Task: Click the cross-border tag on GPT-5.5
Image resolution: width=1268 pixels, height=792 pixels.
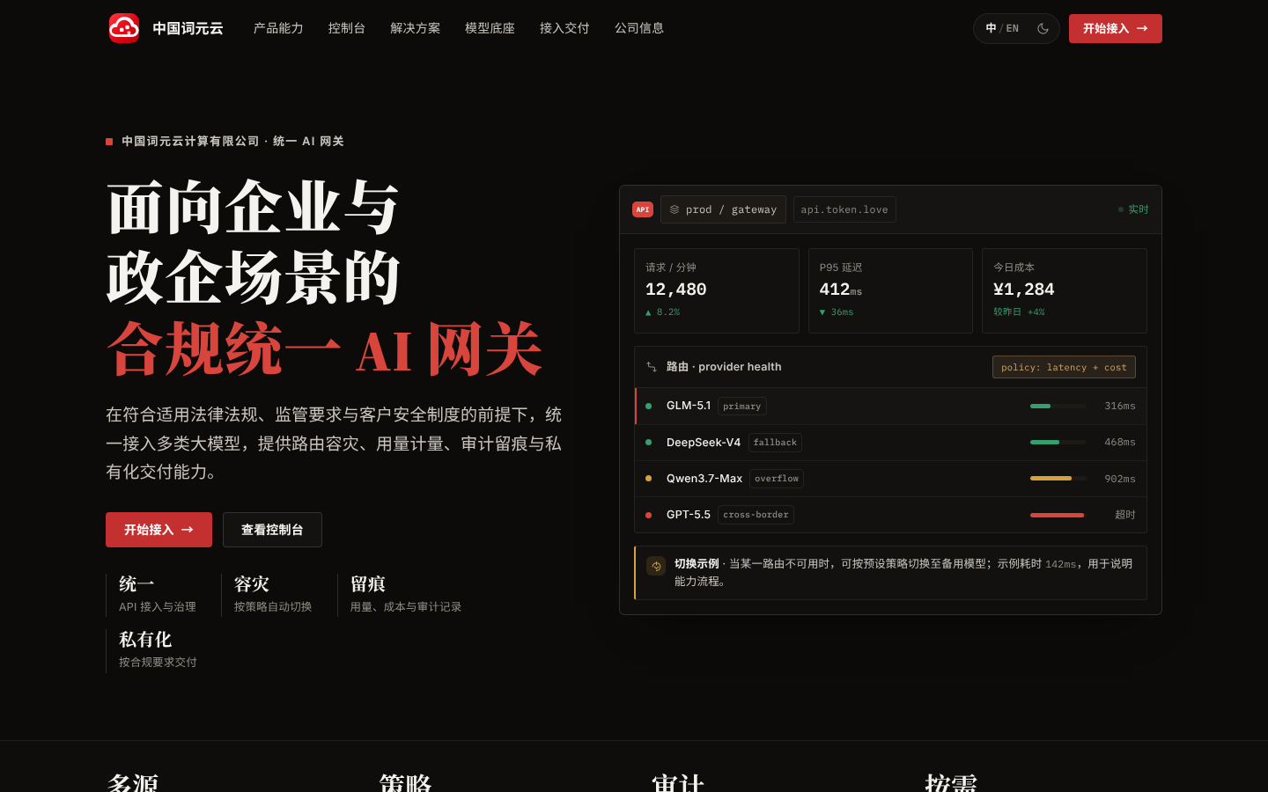Action: point(756,515)
